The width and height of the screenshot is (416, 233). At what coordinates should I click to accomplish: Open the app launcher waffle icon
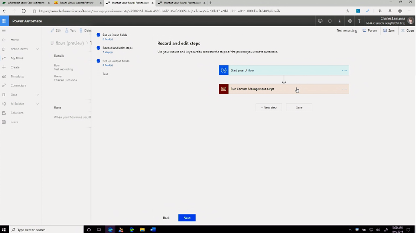(x=4, y=21)
